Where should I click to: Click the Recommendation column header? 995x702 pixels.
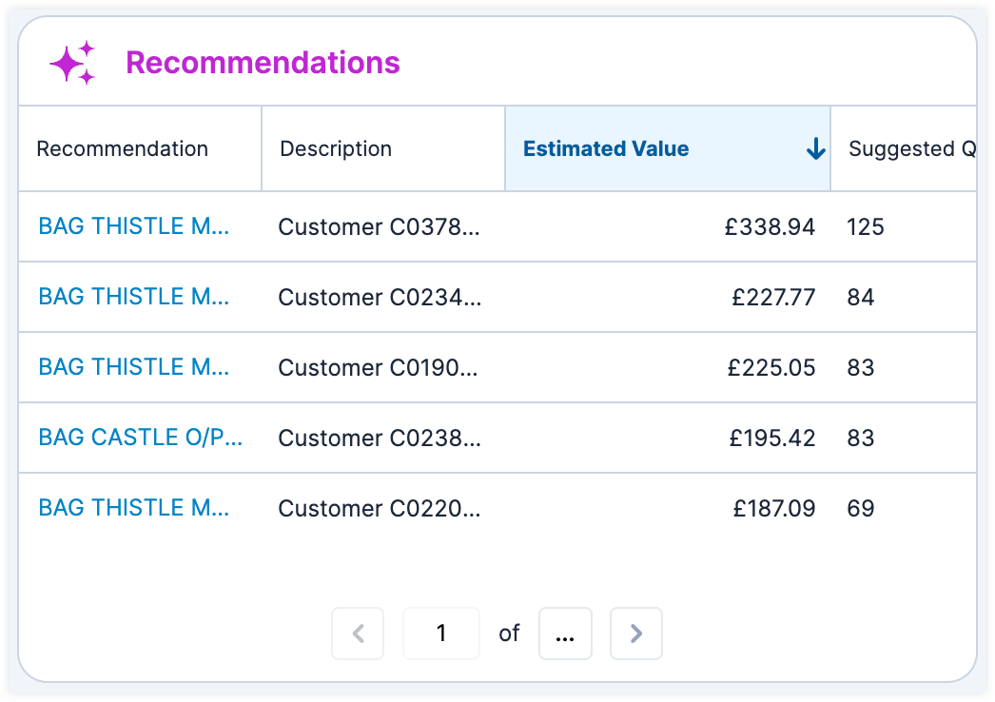(x=122, y=149)
